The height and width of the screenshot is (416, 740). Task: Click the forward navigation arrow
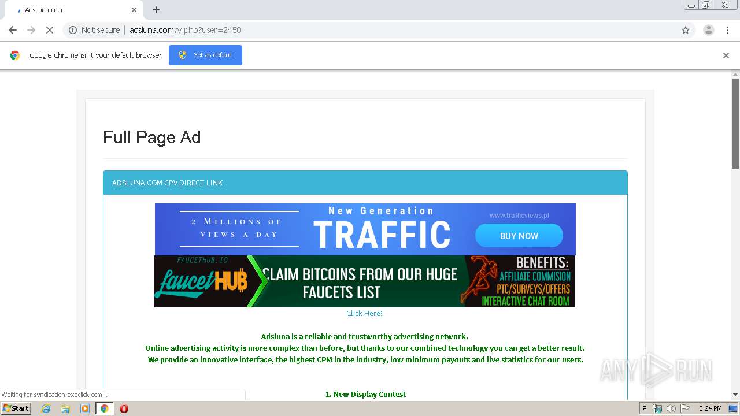point(31,30)
